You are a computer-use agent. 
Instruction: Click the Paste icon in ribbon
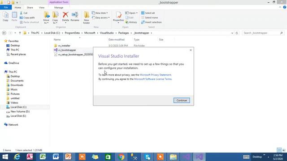(14, 17)
